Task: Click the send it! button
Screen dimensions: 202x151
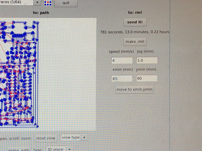Action: (x=135, y=22)
